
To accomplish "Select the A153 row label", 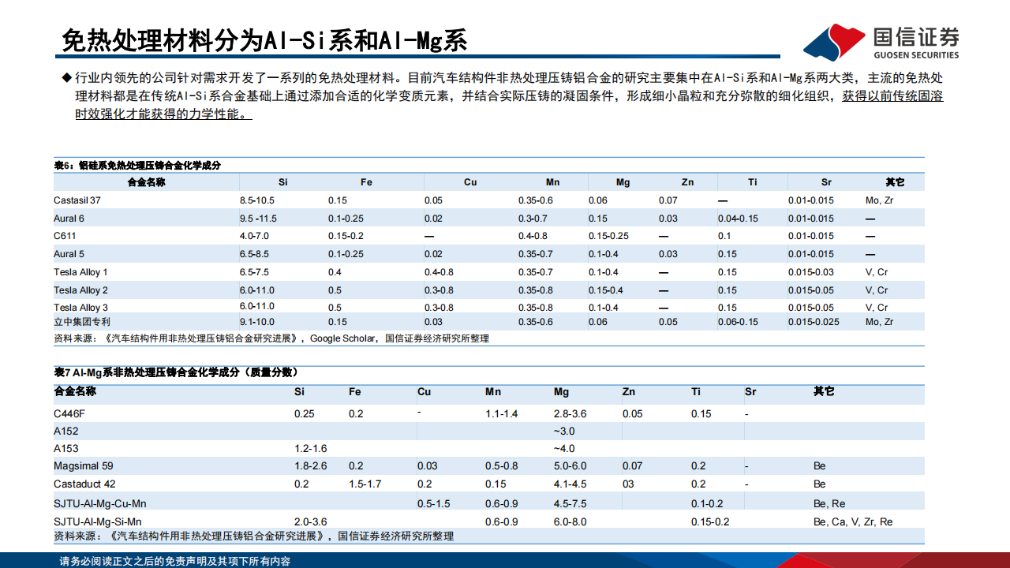I will [66, 449].
